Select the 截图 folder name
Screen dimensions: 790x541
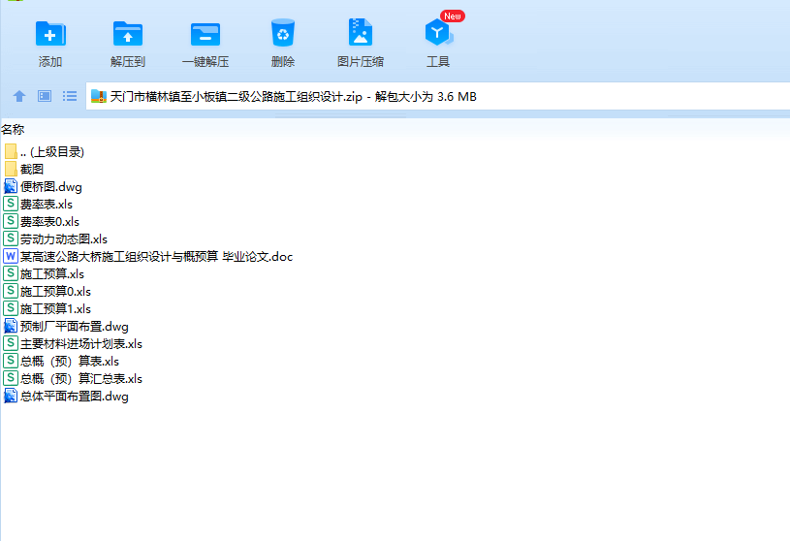pyautogui.click(x=32, y=170)
